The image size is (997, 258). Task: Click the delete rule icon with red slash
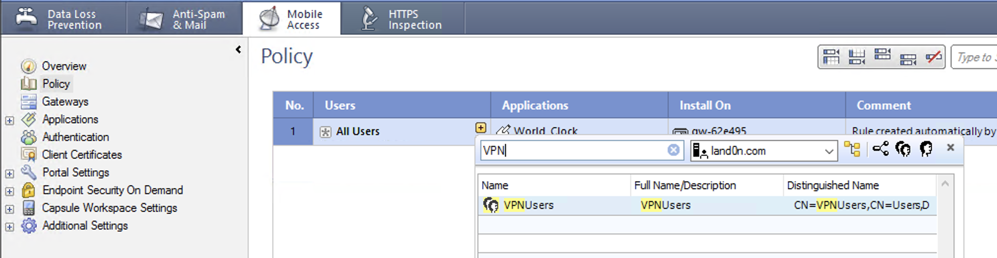933,57
